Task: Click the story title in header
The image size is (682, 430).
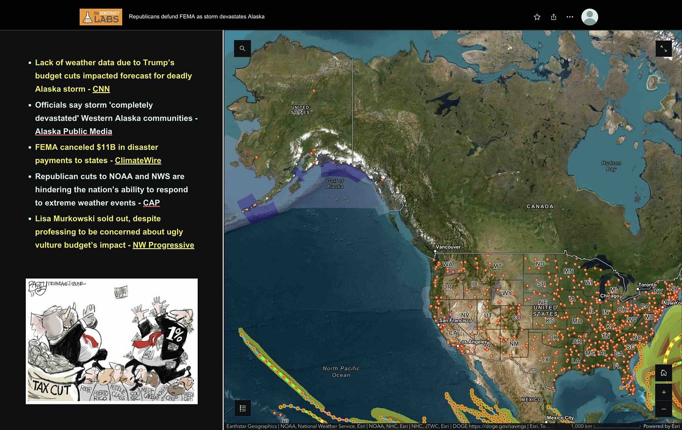Action: [x=197, y=16]
